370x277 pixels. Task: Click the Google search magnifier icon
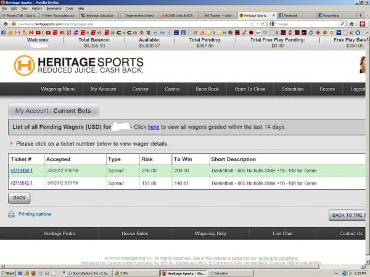point(342,23)
